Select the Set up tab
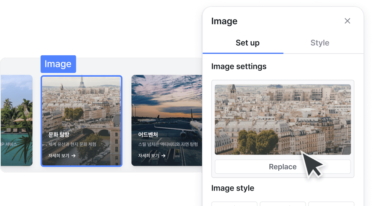This screenshot has width=373, height=206. pyautogui.click(x=247, y=43)
